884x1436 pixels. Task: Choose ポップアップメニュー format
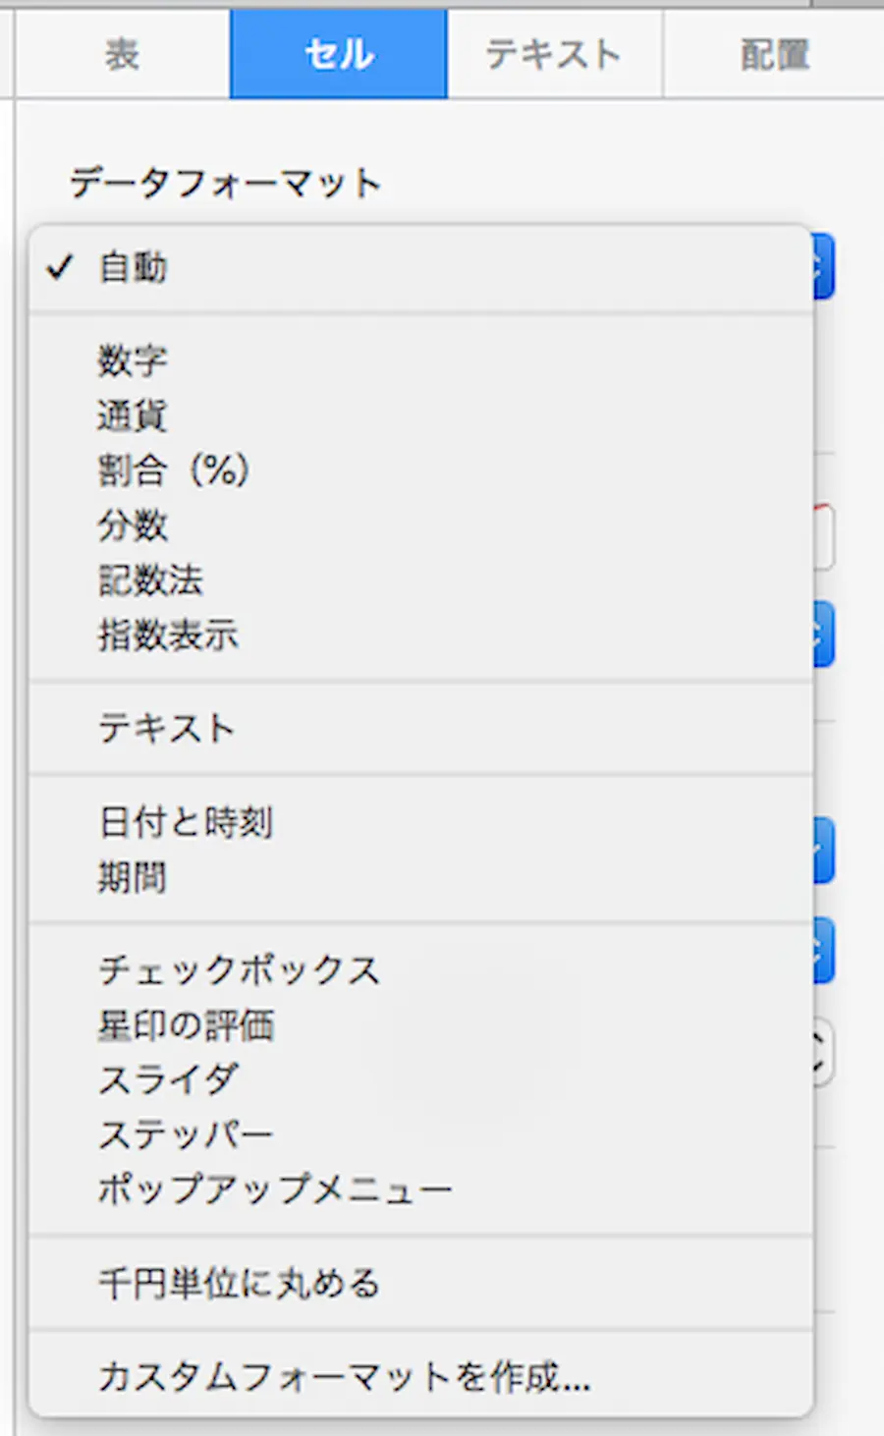coord(275,1190)
